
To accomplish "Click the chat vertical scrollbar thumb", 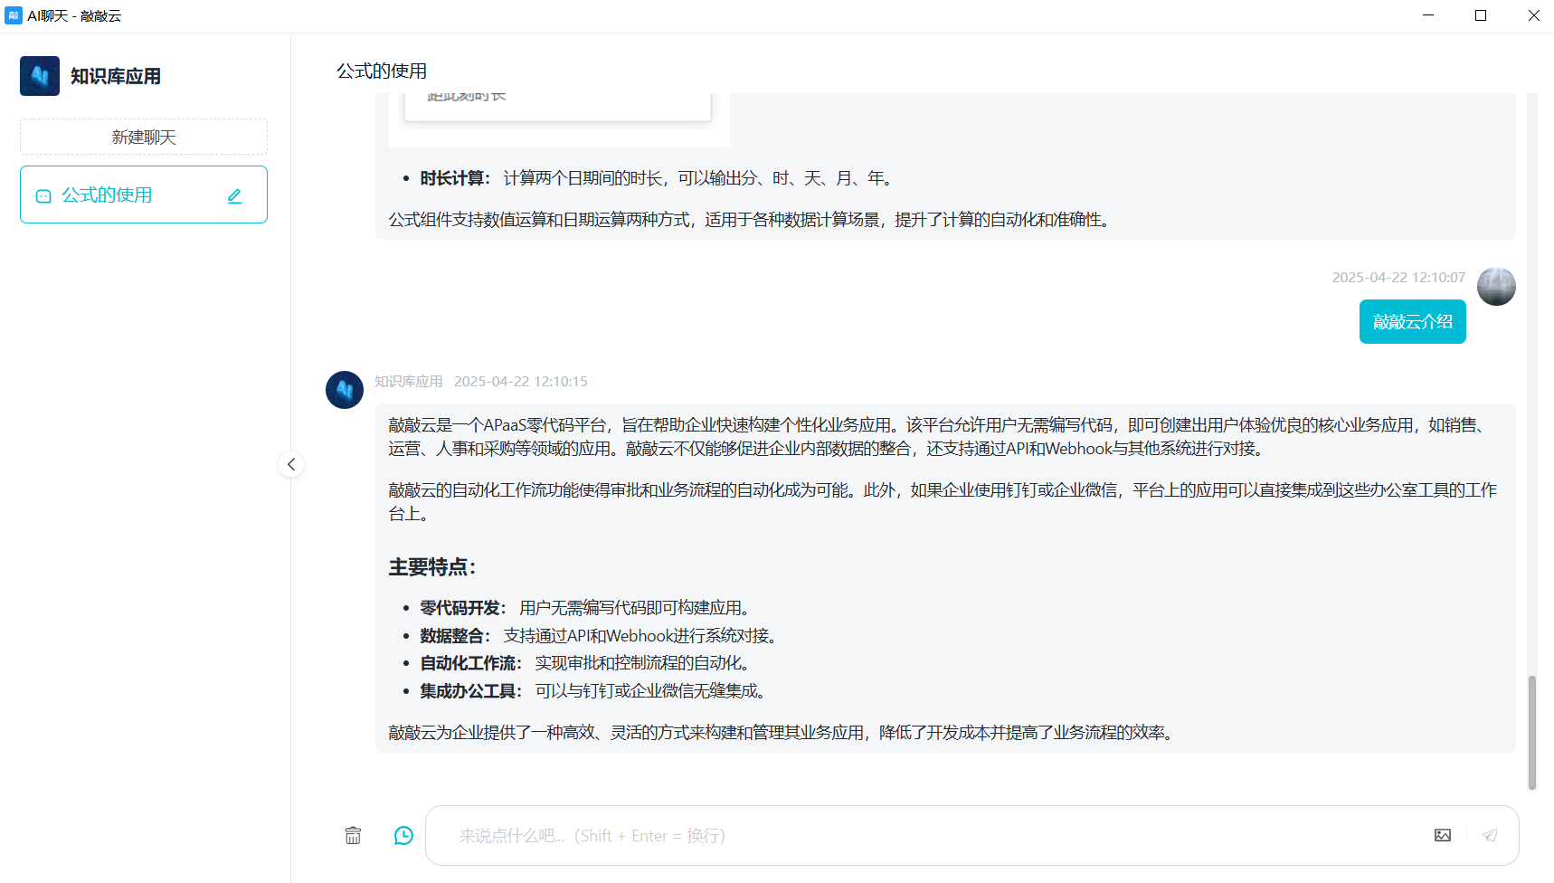I will pos(1532,733).
